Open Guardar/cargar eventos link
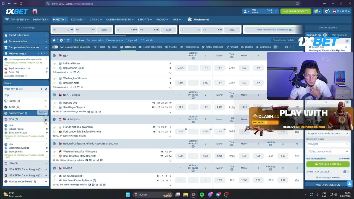The width and height of the screenshot is (354, 199). pyautogui.click(x=328, y=177)
